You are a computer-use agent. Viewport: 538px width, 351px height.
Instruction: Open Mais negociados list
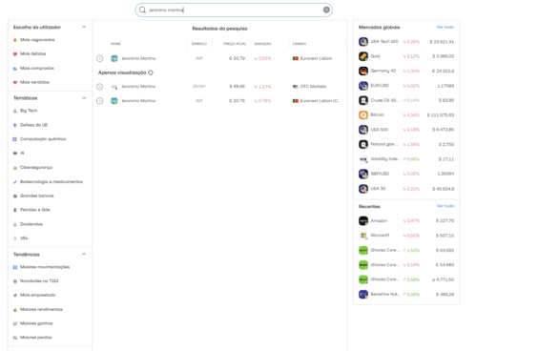click(37, 40)
